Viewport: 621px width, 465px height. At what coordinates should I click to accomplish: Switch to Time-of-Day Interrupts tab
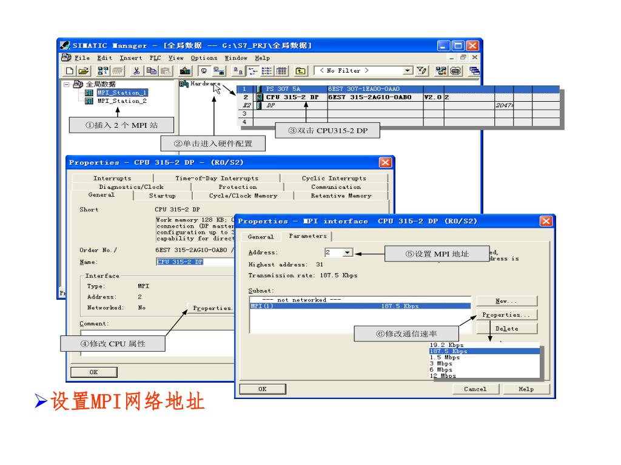[217, 179]
